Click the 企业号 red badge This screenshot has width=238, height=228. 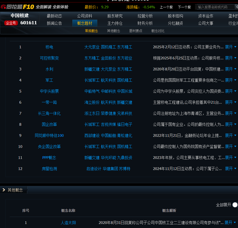coord(11,23)
